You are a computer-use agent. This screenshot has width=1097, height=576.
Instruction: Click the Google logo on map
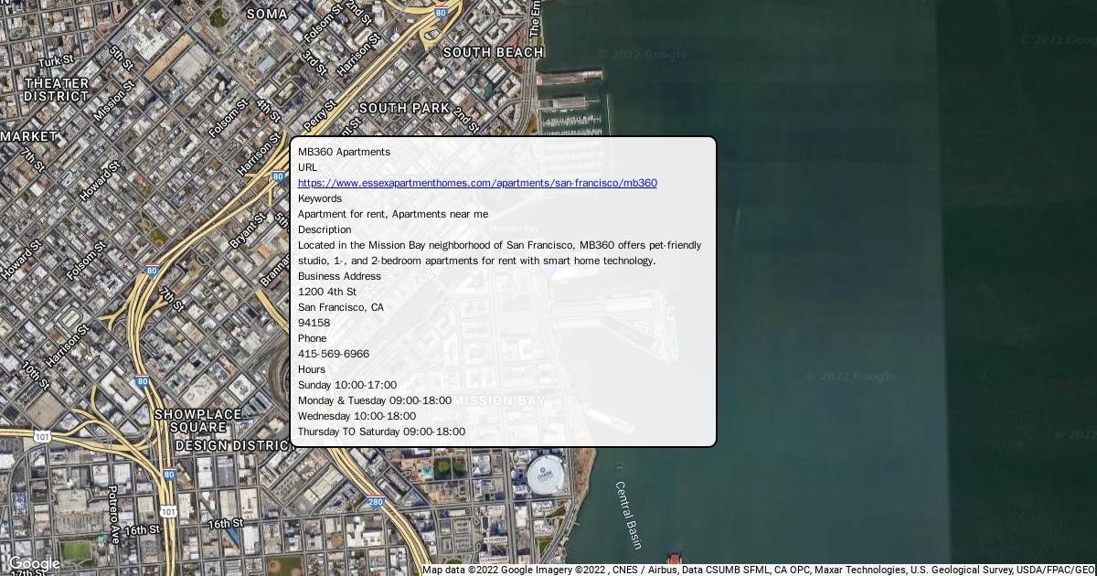pos(33,563)
